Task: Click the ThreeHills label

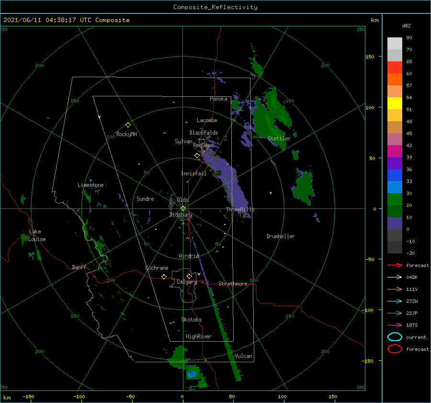Action: click(x=240, y=209)
